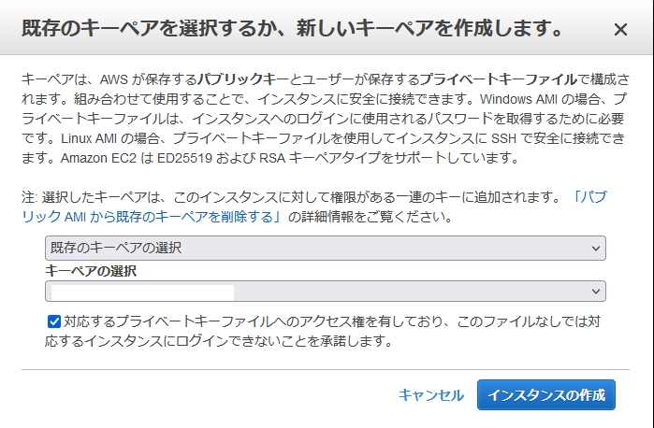Click the text Amazon EC2 は ED25519
The height and width of the screenshot is (428, 654).
(x=137, y=158)
